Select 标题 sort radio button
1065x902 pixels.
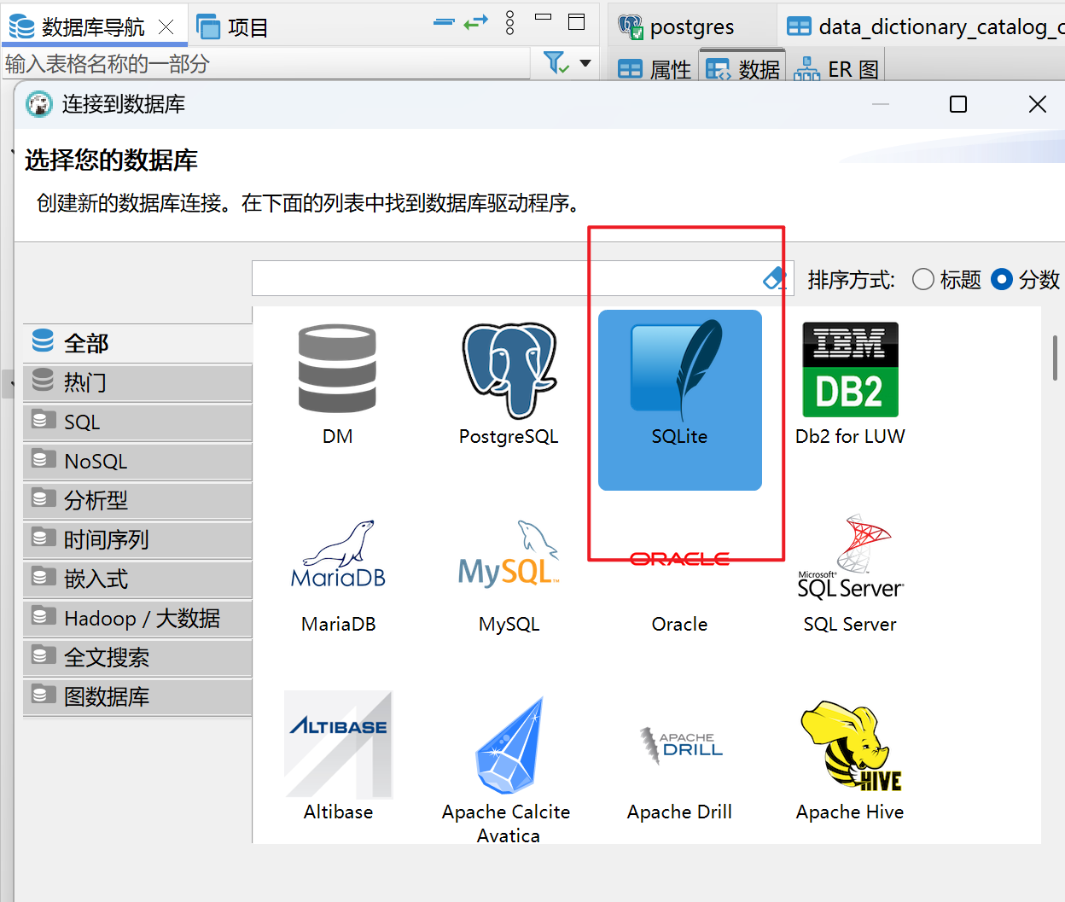922,279
